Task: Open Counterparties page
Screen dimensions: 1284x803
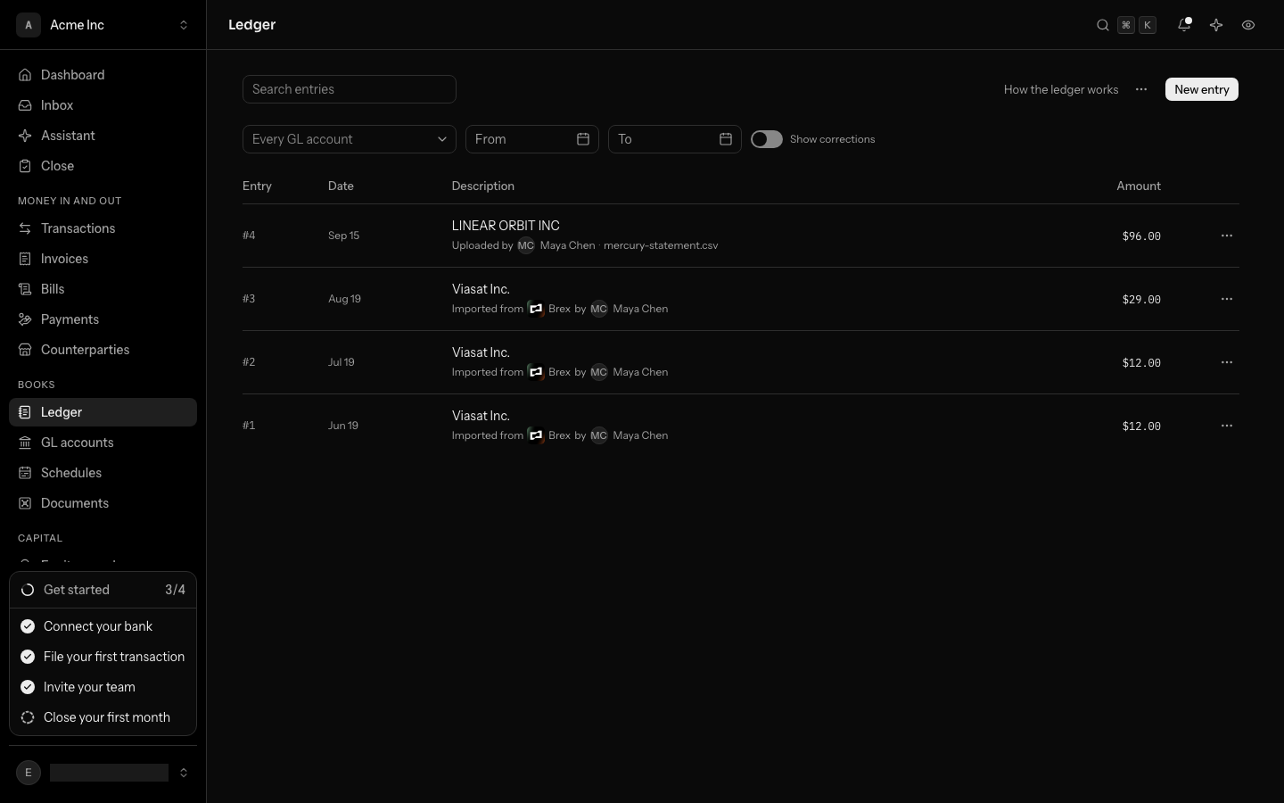Action: coord(103,350)
